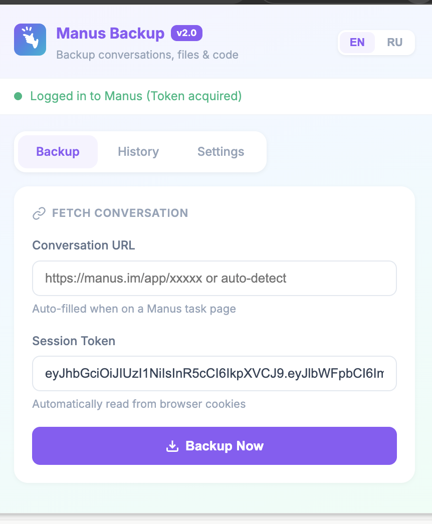Click the 'Auto-filled when on a Manus task page' hint
The image size is (432, 524).
pos(134,309)
